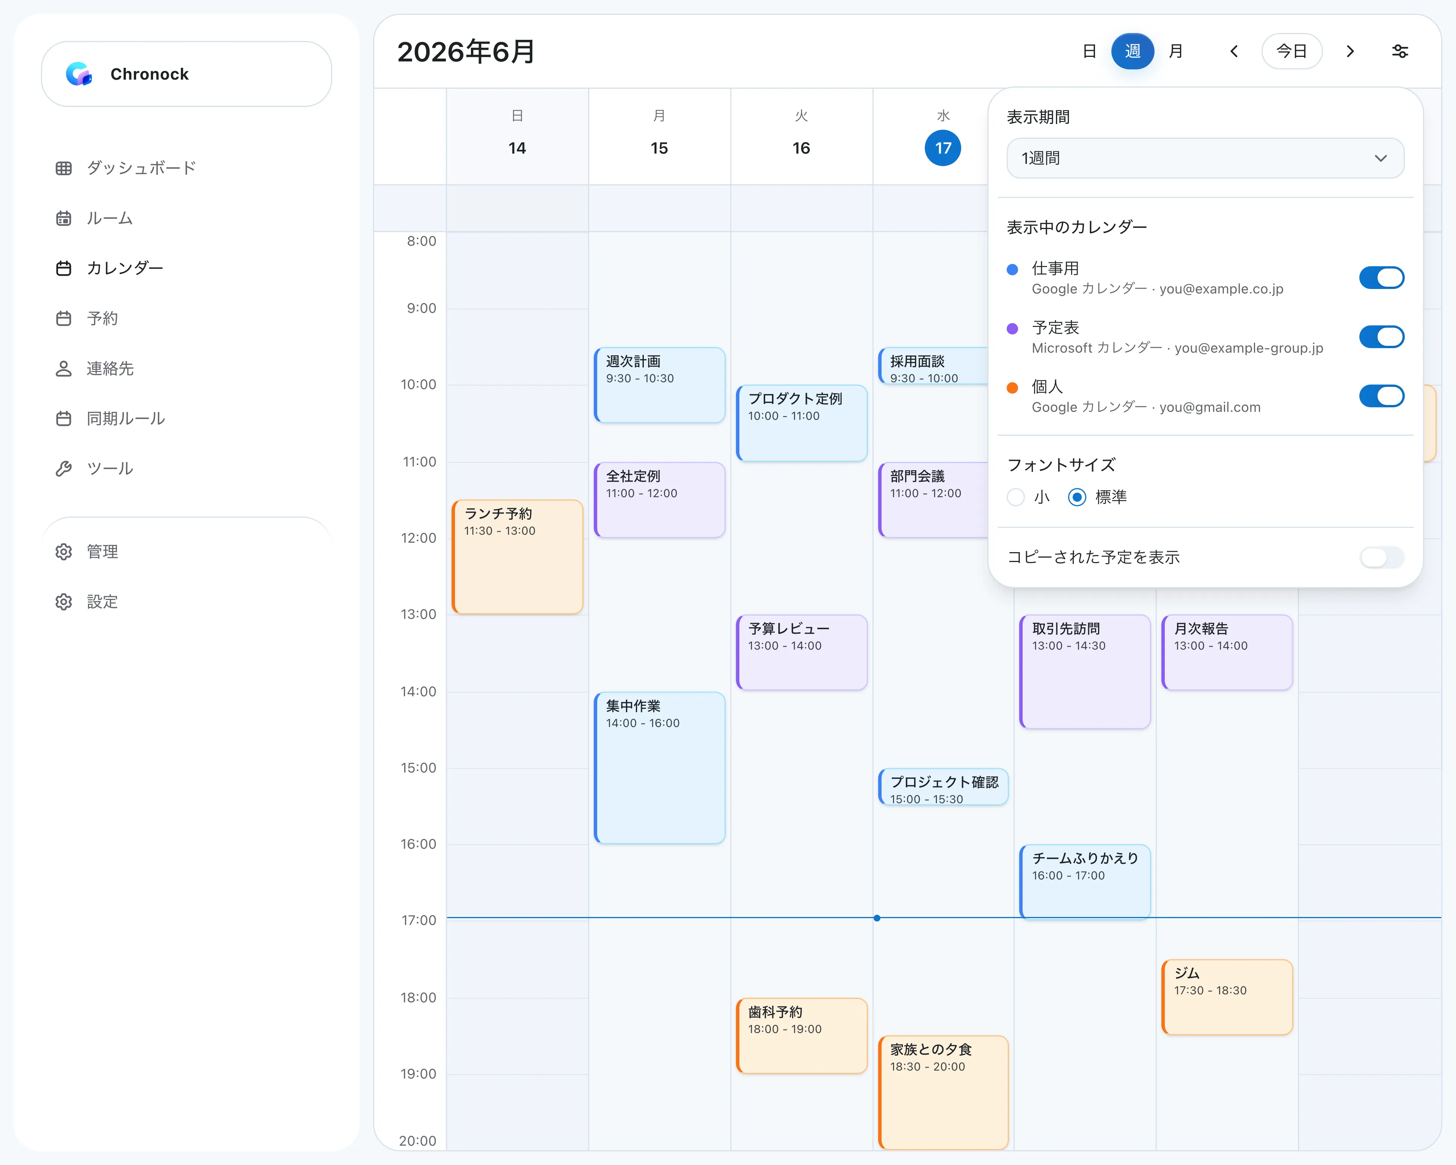Open the プロダクト定例 event
This screenshot has height=1165, width=1456.
pyautogui.click(x=802, y=423)
